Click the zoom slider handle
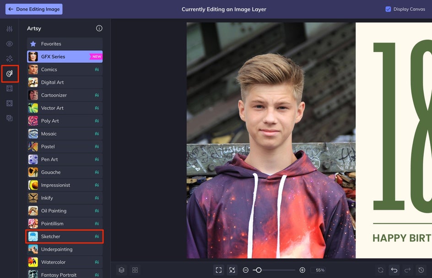This screenshot has height=278, width=432. point(259,270)
